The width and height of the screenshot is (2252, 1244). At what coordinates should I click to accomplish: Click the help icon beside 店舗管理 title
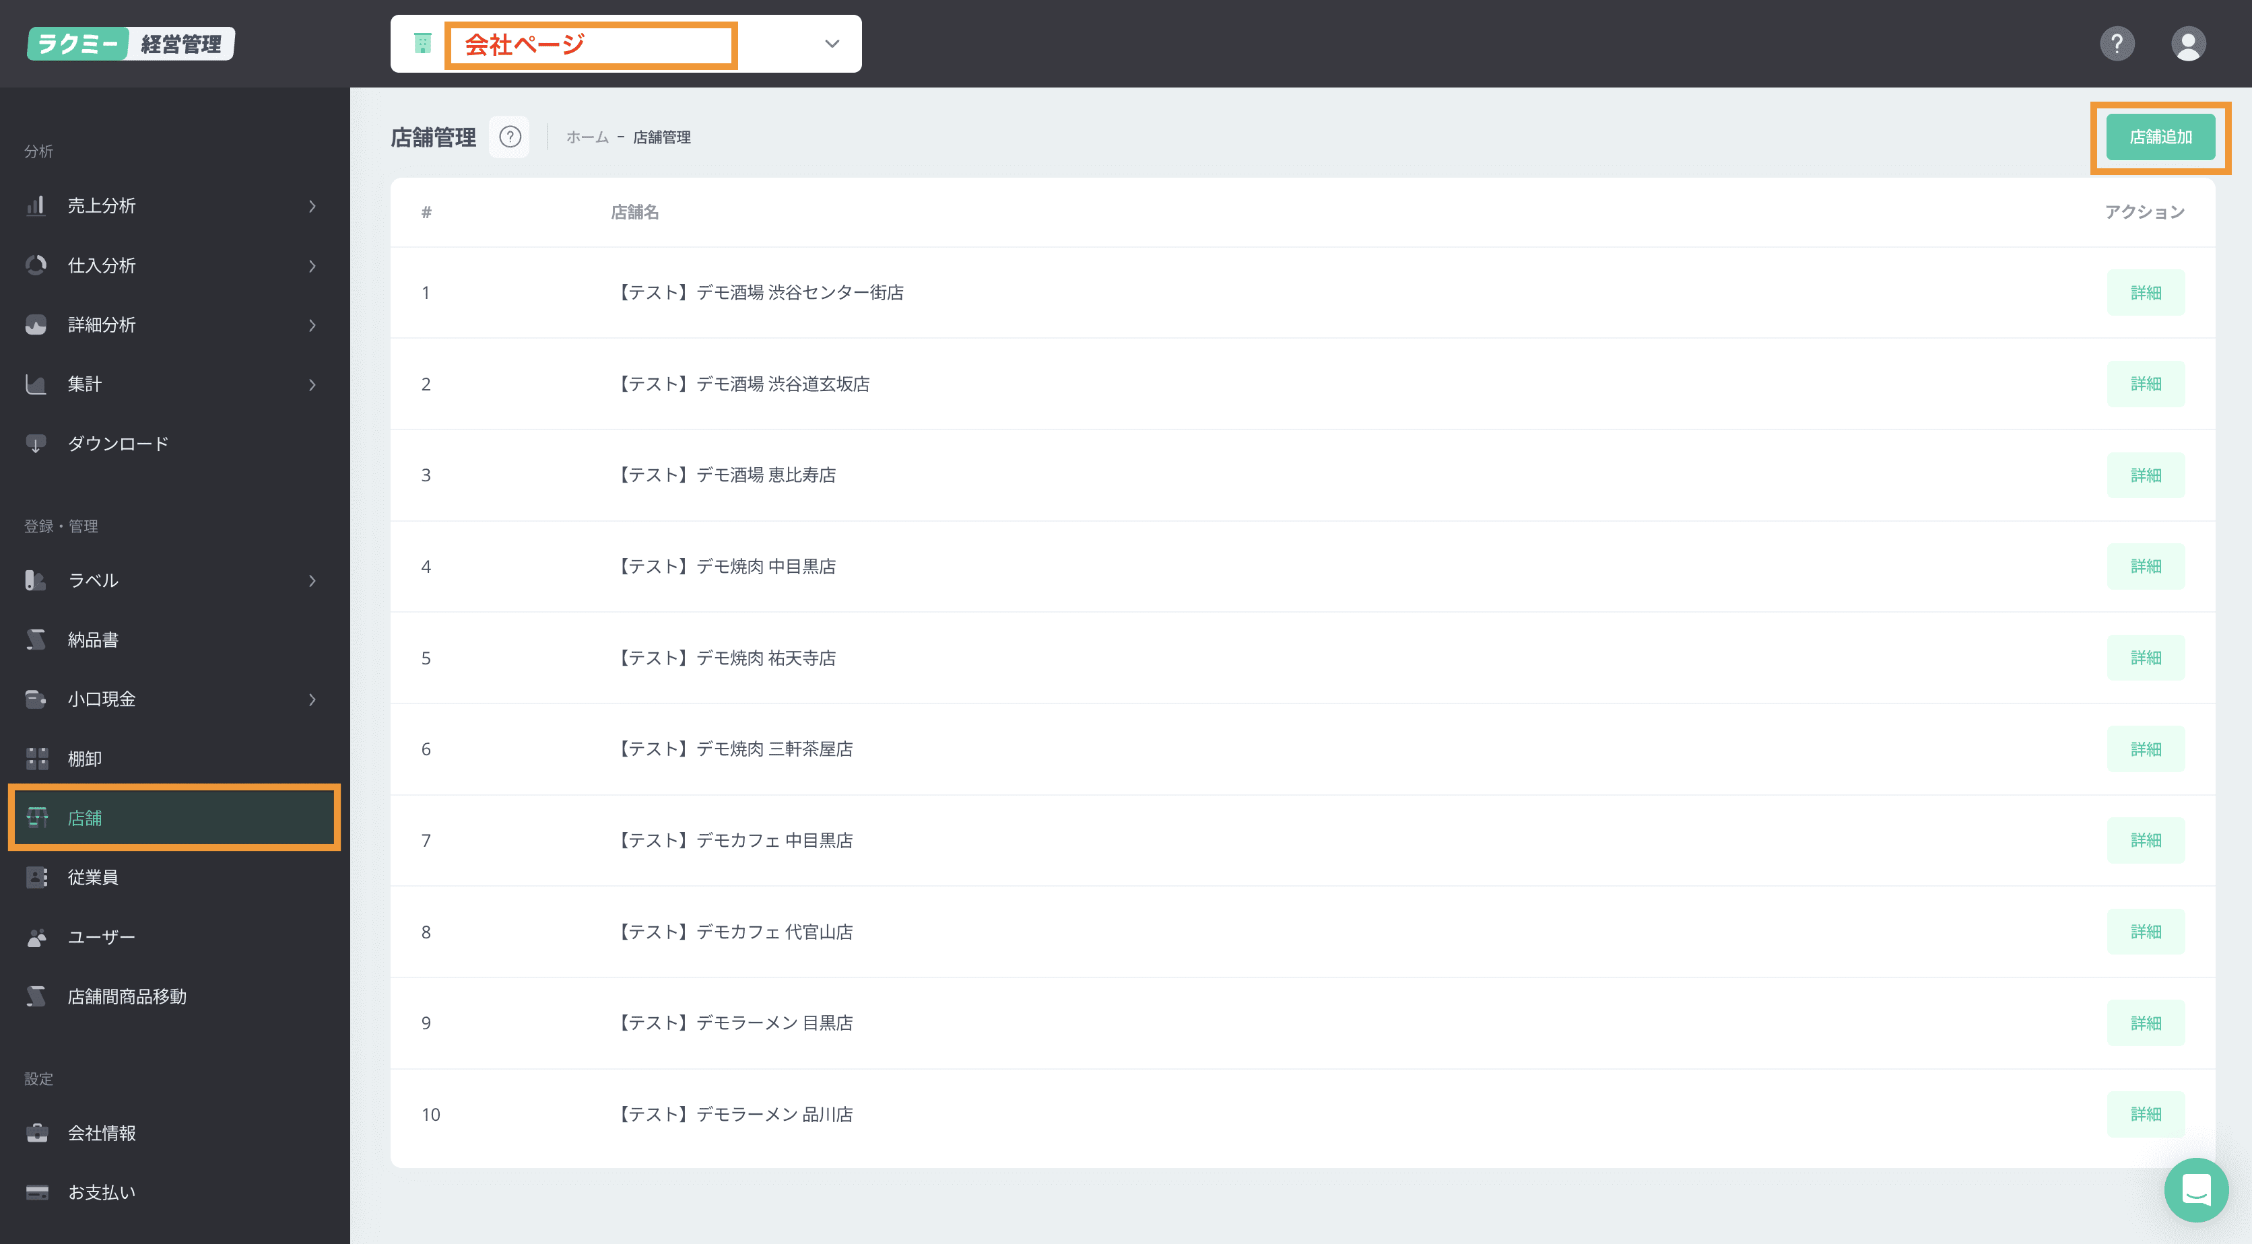point(510,137)
